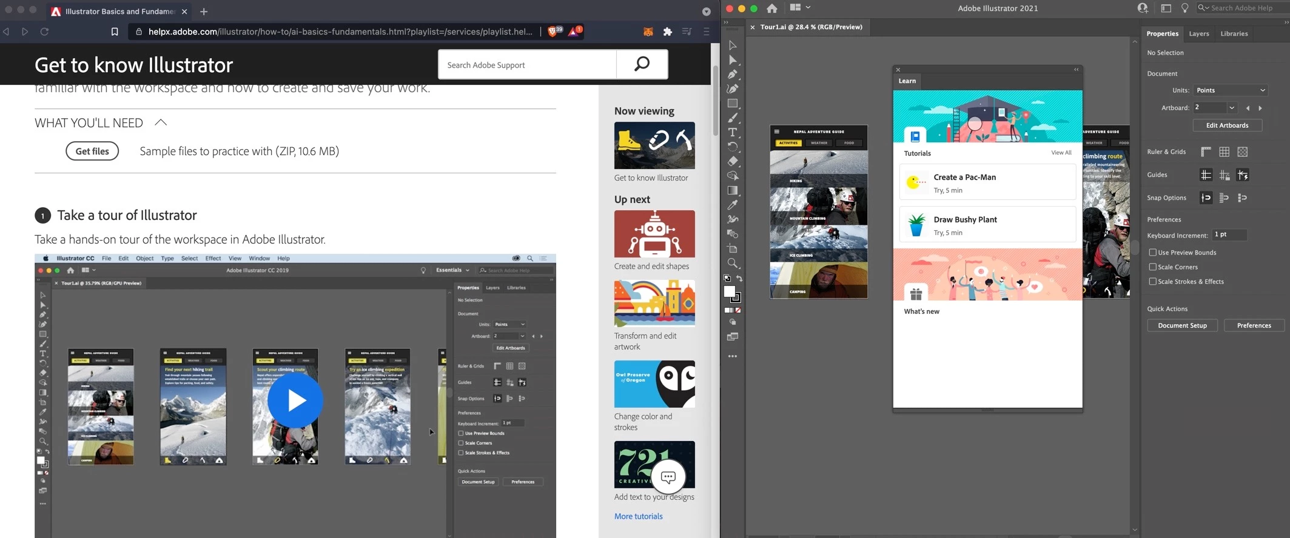Open Arrange Documents dropdown arrow

point(808,8)
